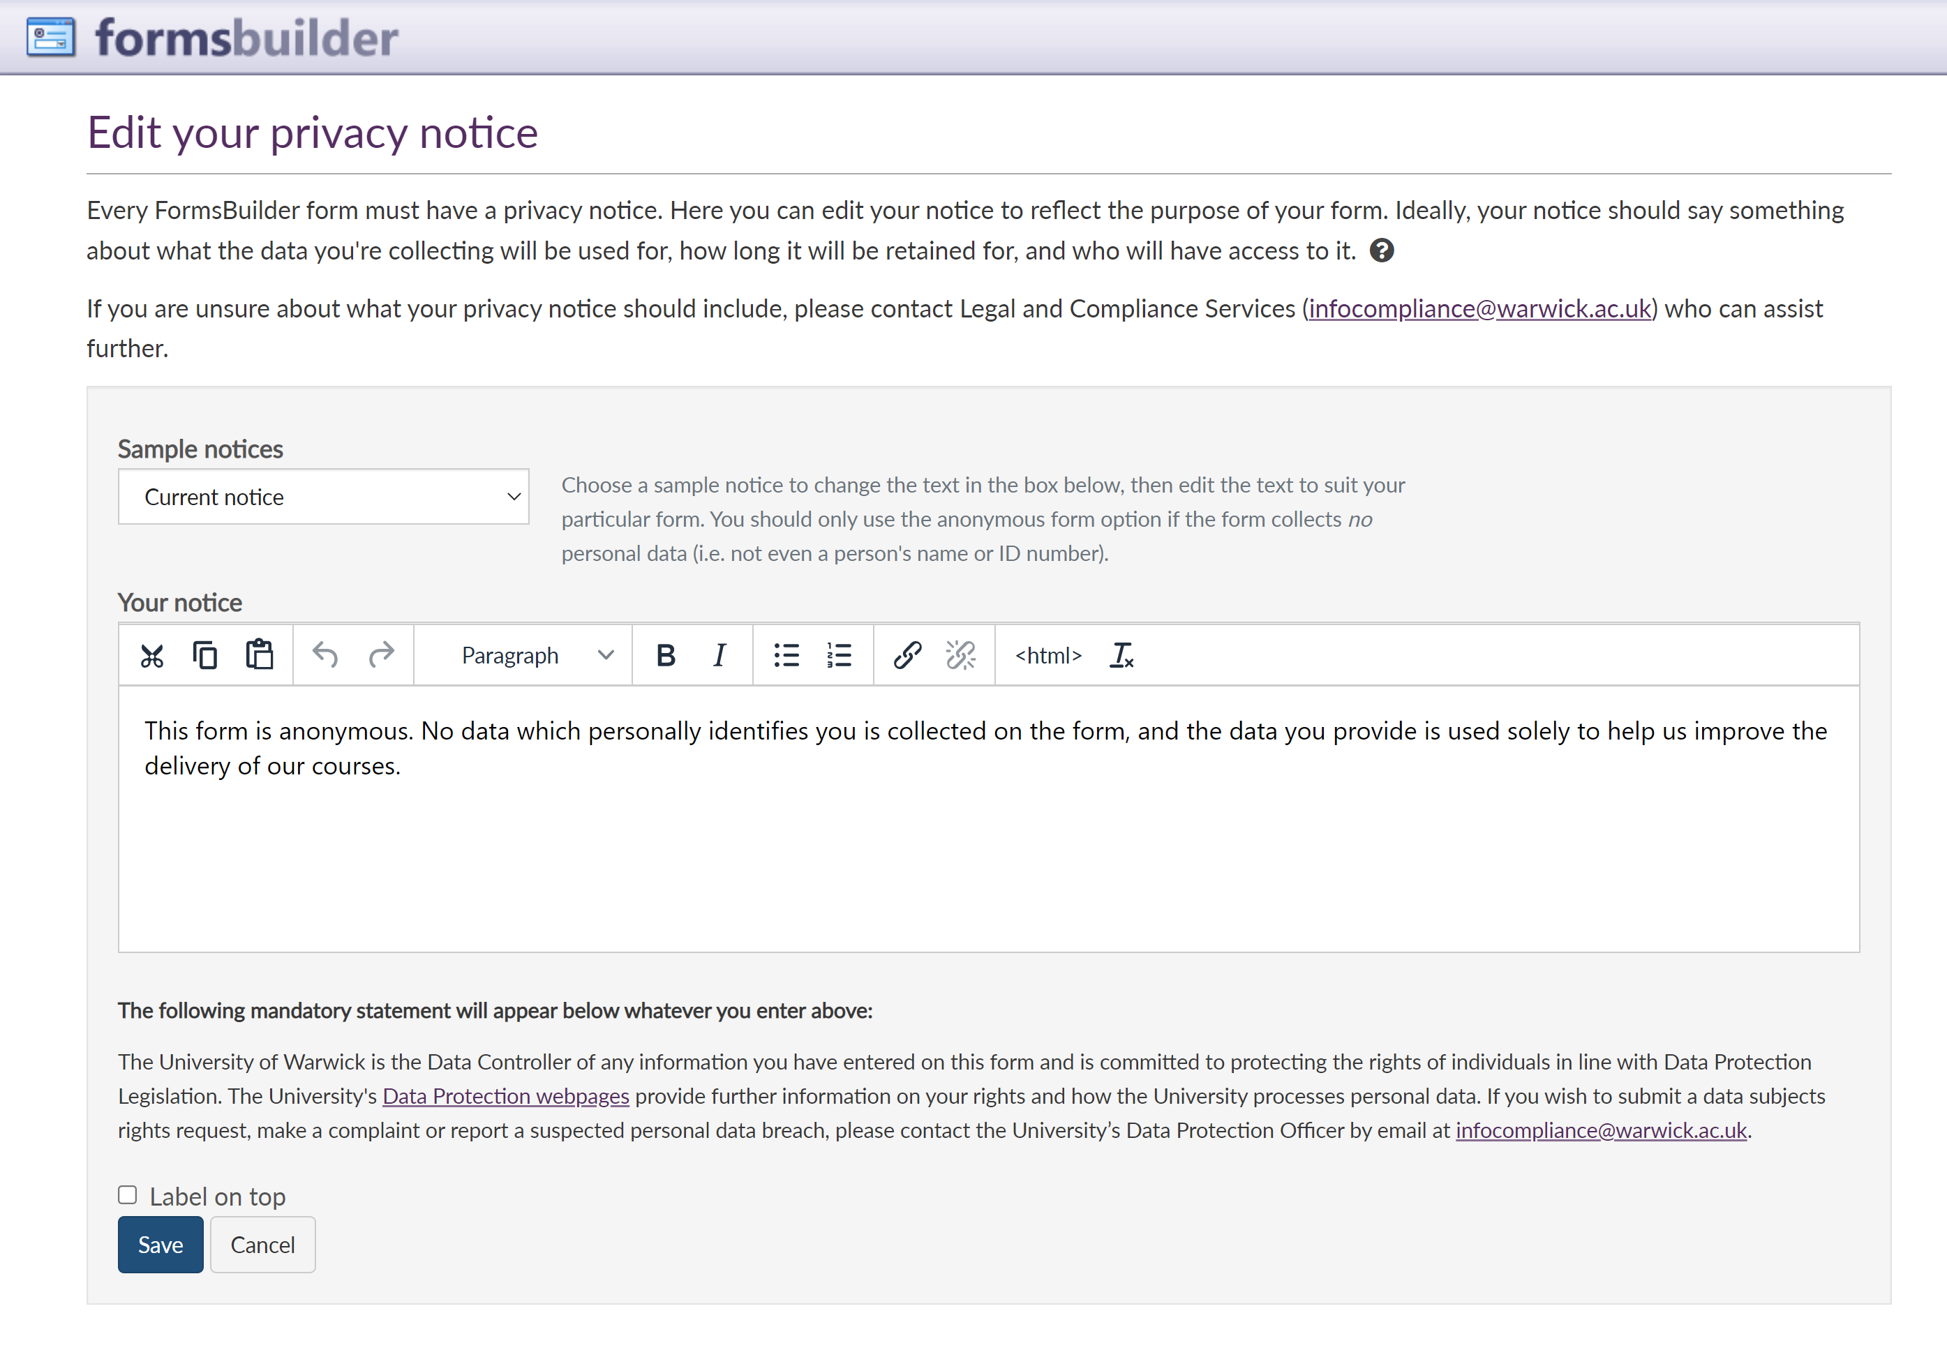
Task: Click the Cancel button
Action: [x=262, y=1244]
